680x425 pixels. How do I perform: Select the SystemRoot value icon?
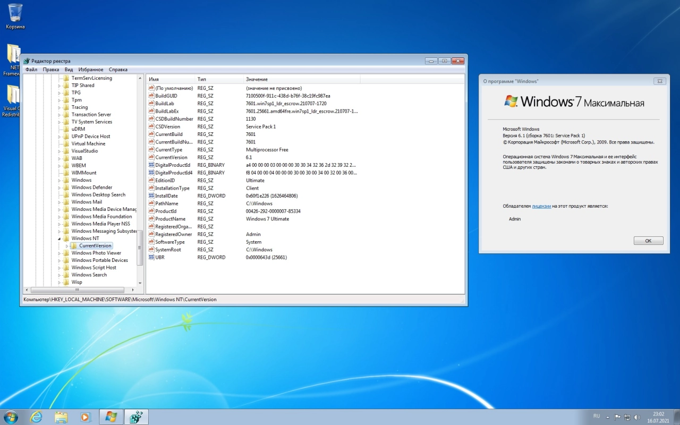[x=151, y=250]
